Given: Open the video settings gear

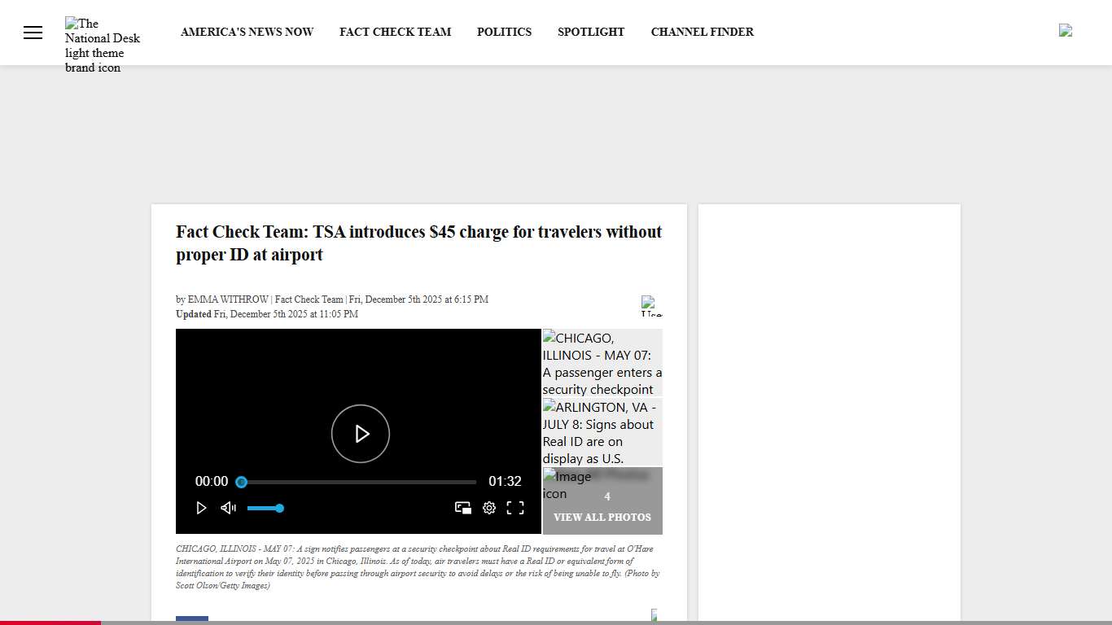Looking at the screenshot, I should pyautogui.click(x=489, y=508).
